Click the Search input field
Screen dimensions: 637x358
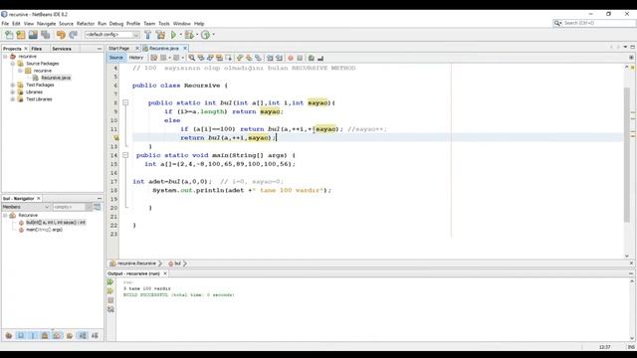(599, 23)
